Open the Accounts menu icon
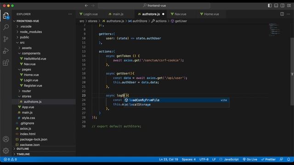Viewport: 294px width, 165px height. (6, 139)
